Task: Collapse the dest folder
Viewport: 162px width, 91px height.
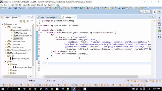Action: pyautogui.click(x=6, y=56)
